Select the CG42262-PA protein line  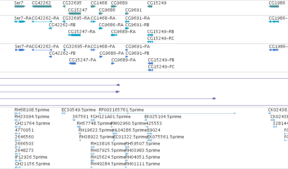point(42,50)
